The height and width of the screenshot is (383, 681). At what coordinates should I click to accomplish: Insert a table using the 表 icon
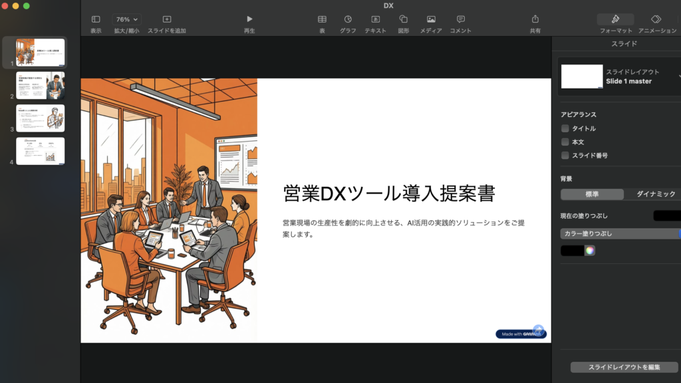coord(322,20)
